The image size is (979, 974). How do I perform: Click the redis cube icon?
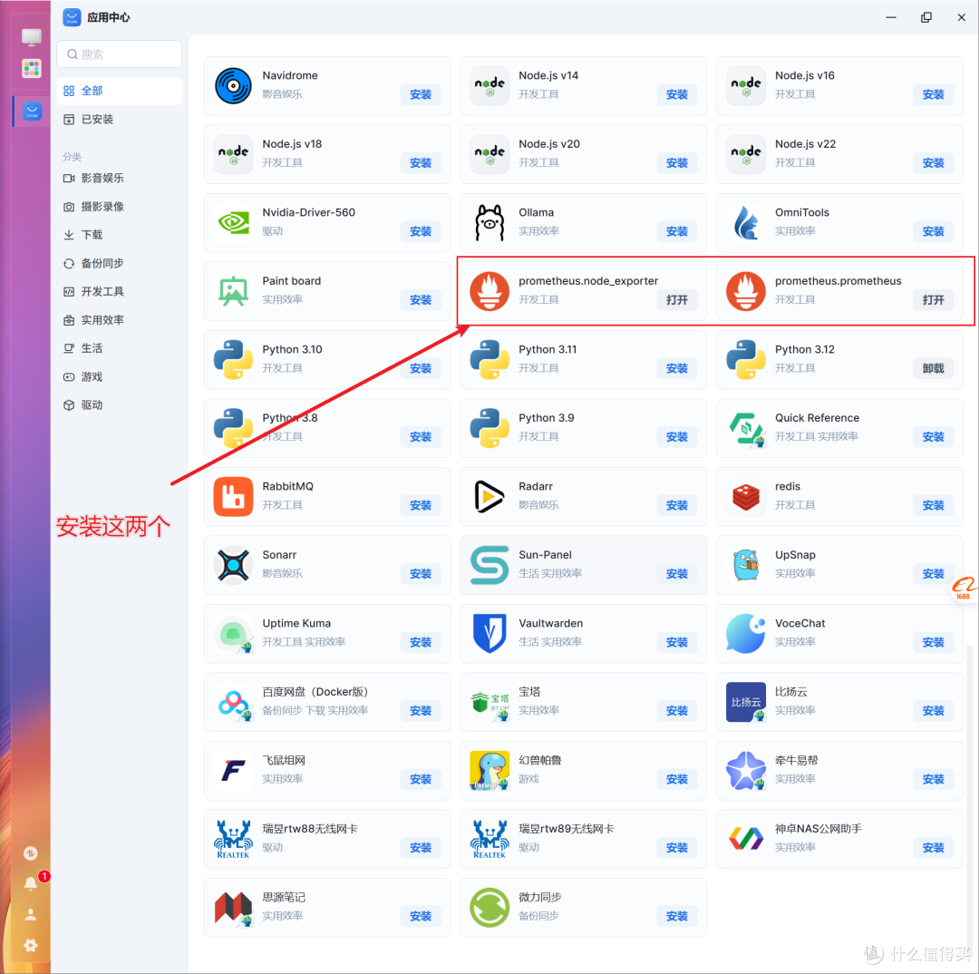pos(746,497)
